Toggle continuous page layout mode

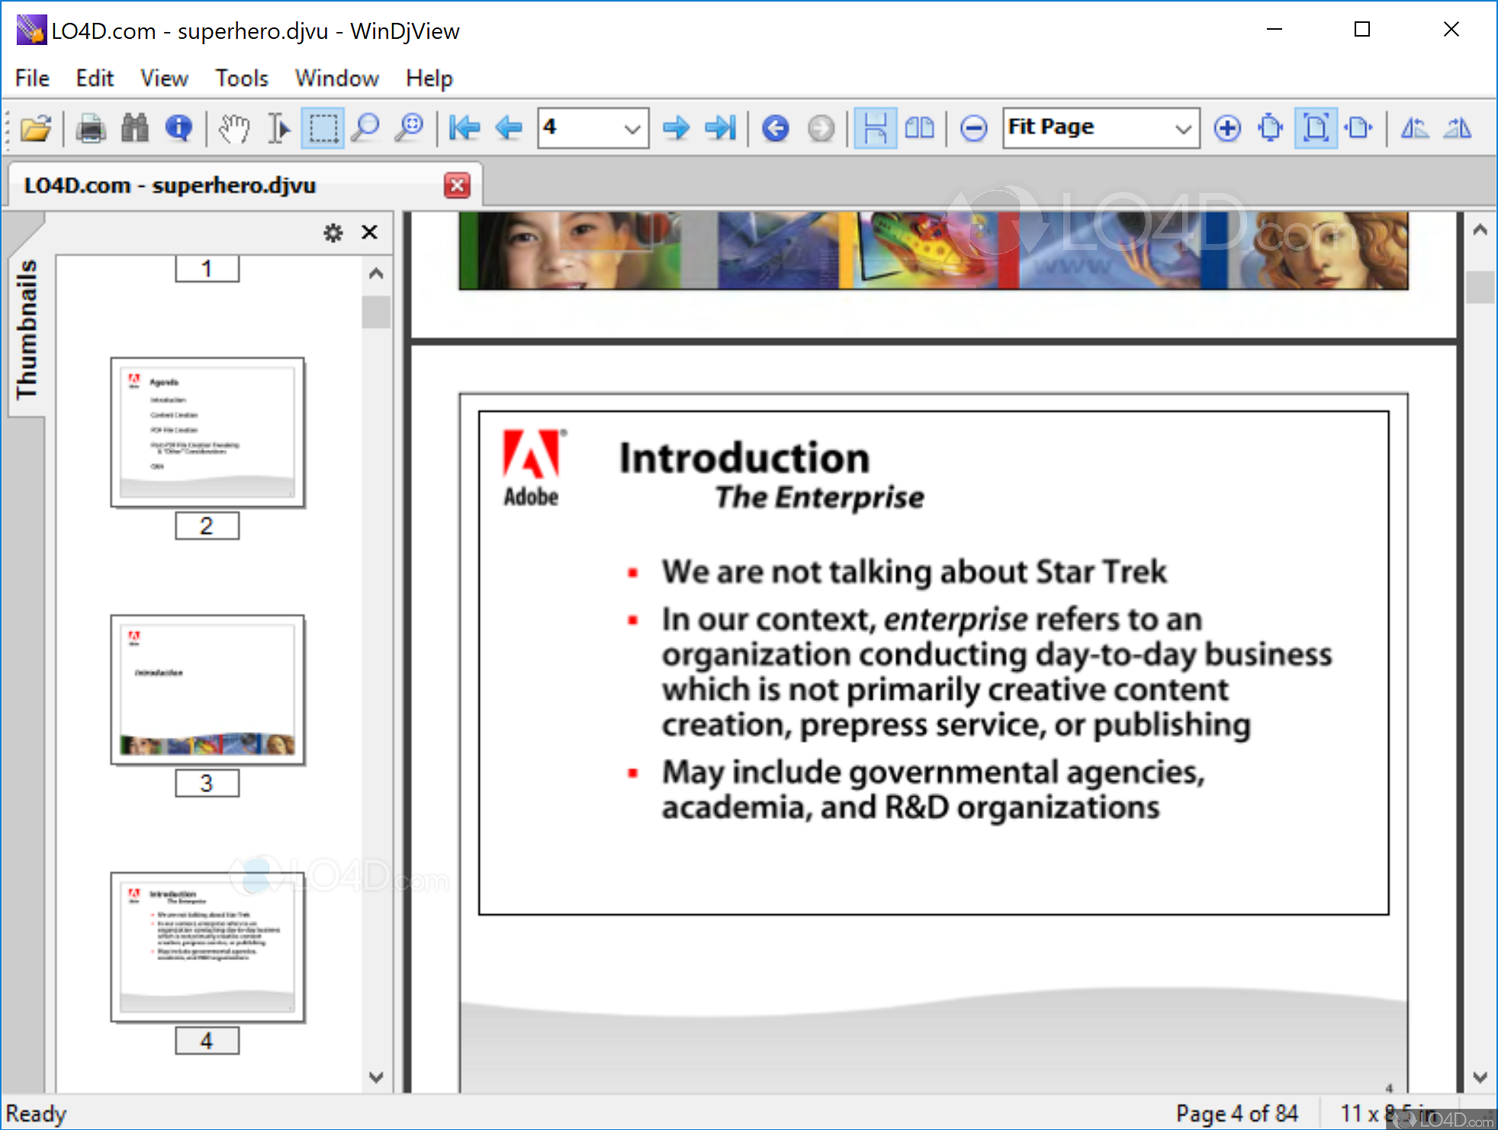point(875,128)
